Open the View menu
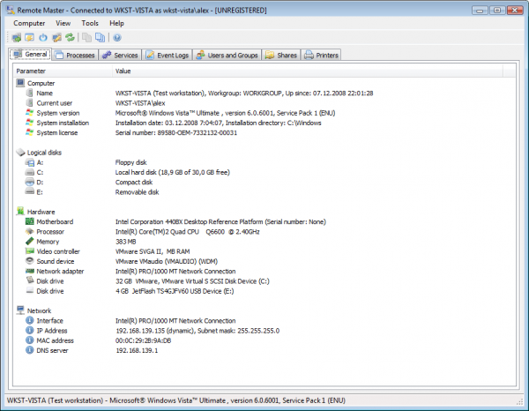Screen dimensions: 529x411 click(63, 22)
